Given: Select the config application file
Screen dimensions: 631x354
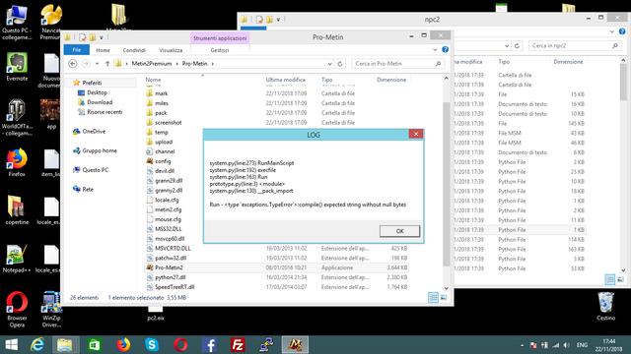Looking at the screenshot, I should 163,161.
